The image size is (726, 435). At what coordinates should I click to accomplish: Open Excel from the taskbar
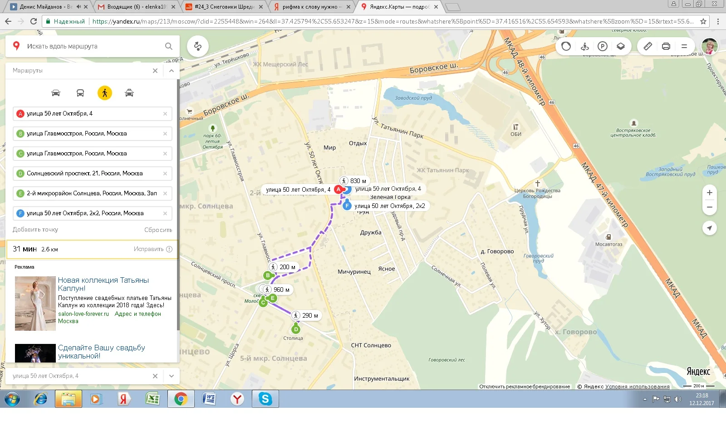152,399
